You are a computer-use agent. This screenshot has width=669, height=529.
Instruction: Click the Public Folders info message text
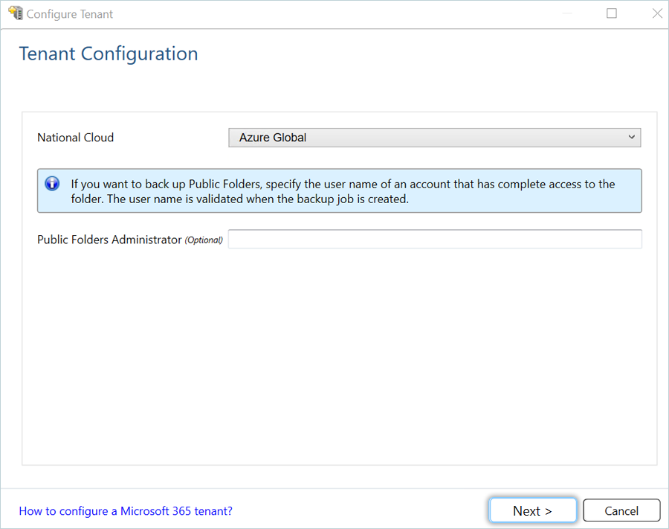point(342,191)
